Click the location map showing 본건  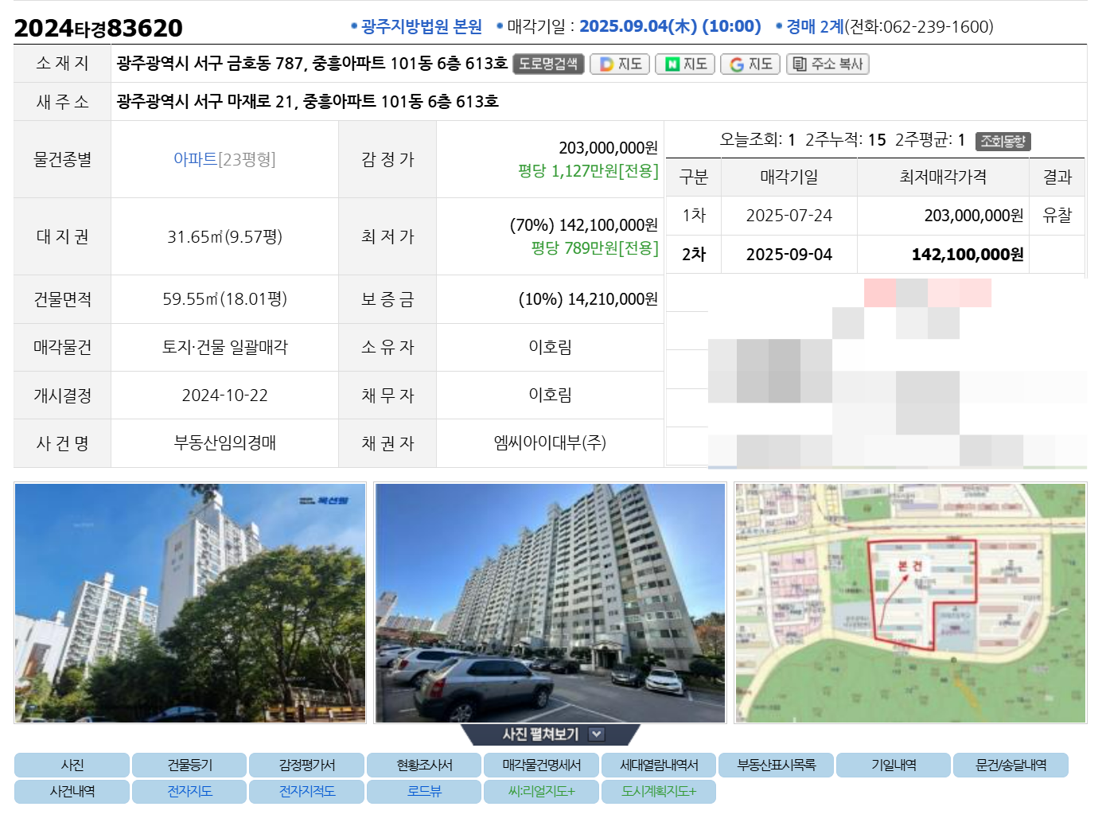pyautogui.click(x=909, y=602)
